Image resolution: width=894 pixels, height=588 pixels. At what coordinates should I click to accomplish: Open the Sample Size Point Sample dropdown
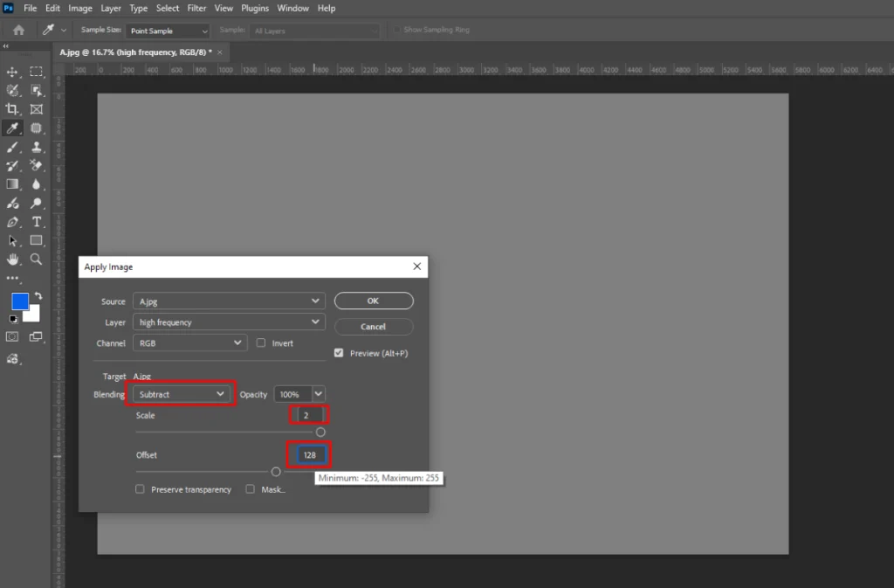(x=168, y=31)
